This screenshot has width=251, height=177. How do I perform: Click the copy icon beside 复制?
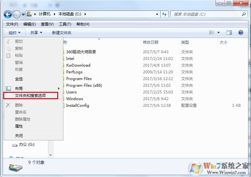coord(8,48)
